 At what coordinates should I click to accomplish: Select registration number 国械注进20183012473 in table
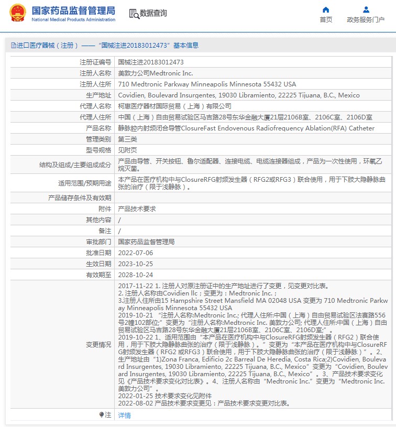pyautogui.click(x=151, y=62)
